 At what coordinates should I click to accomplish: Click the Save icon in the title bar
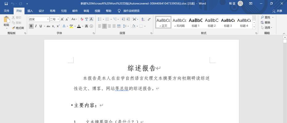pos(6,3)
